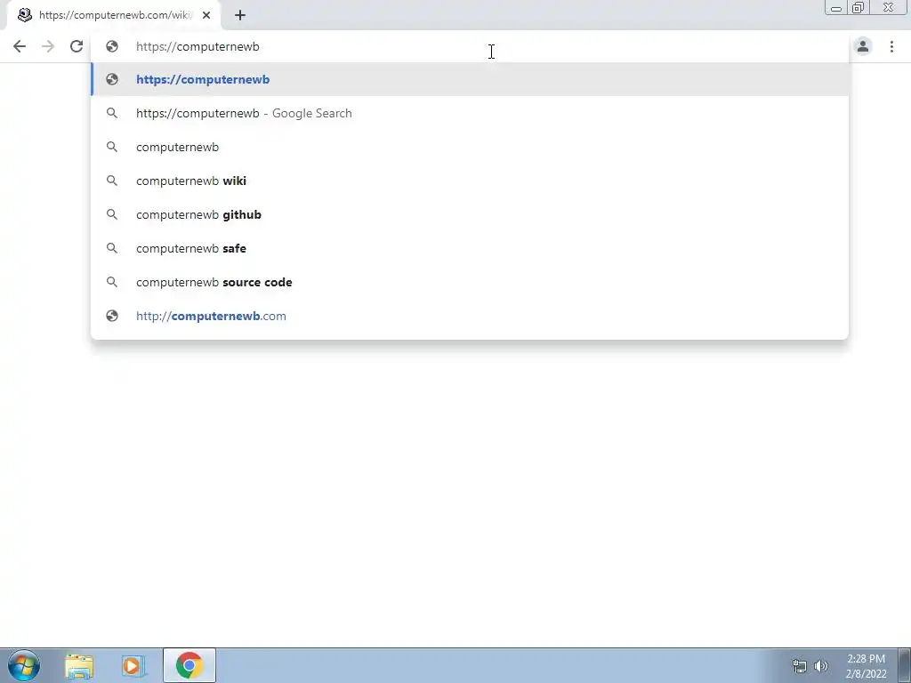This screenshot has height=683, width=911.
Task: Click the magnifier icon beside computernewb safe
Action: [112, 248]
